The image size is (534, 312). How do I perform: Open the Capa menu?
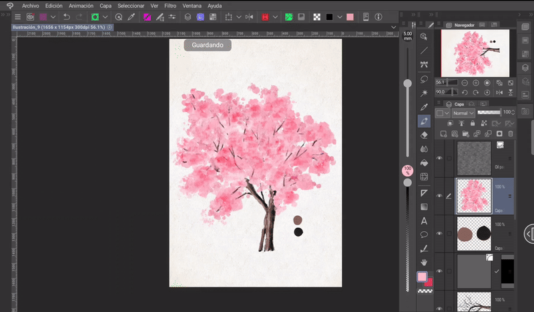pos(105,5)
